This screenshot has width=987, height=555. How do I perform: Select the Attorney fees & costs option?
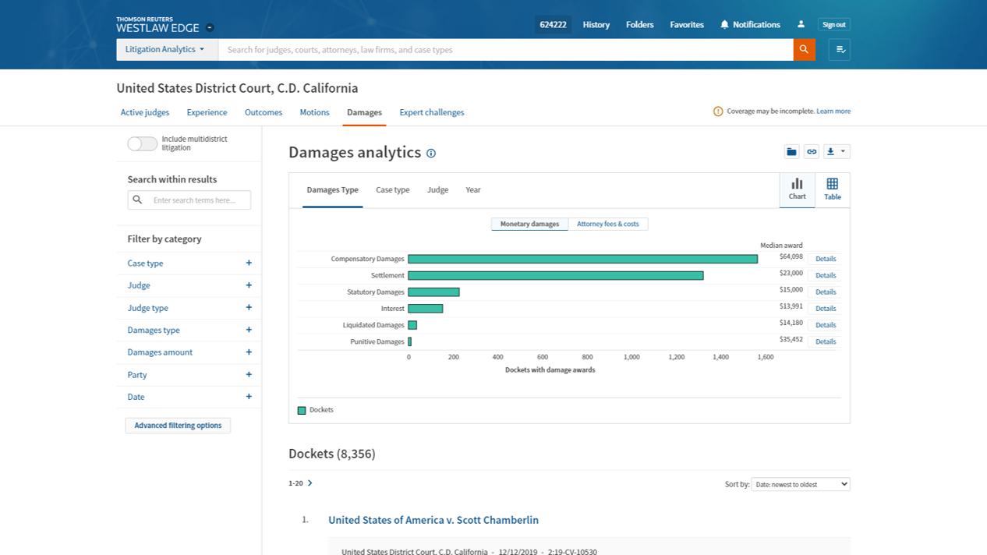(x=607, y=224)
